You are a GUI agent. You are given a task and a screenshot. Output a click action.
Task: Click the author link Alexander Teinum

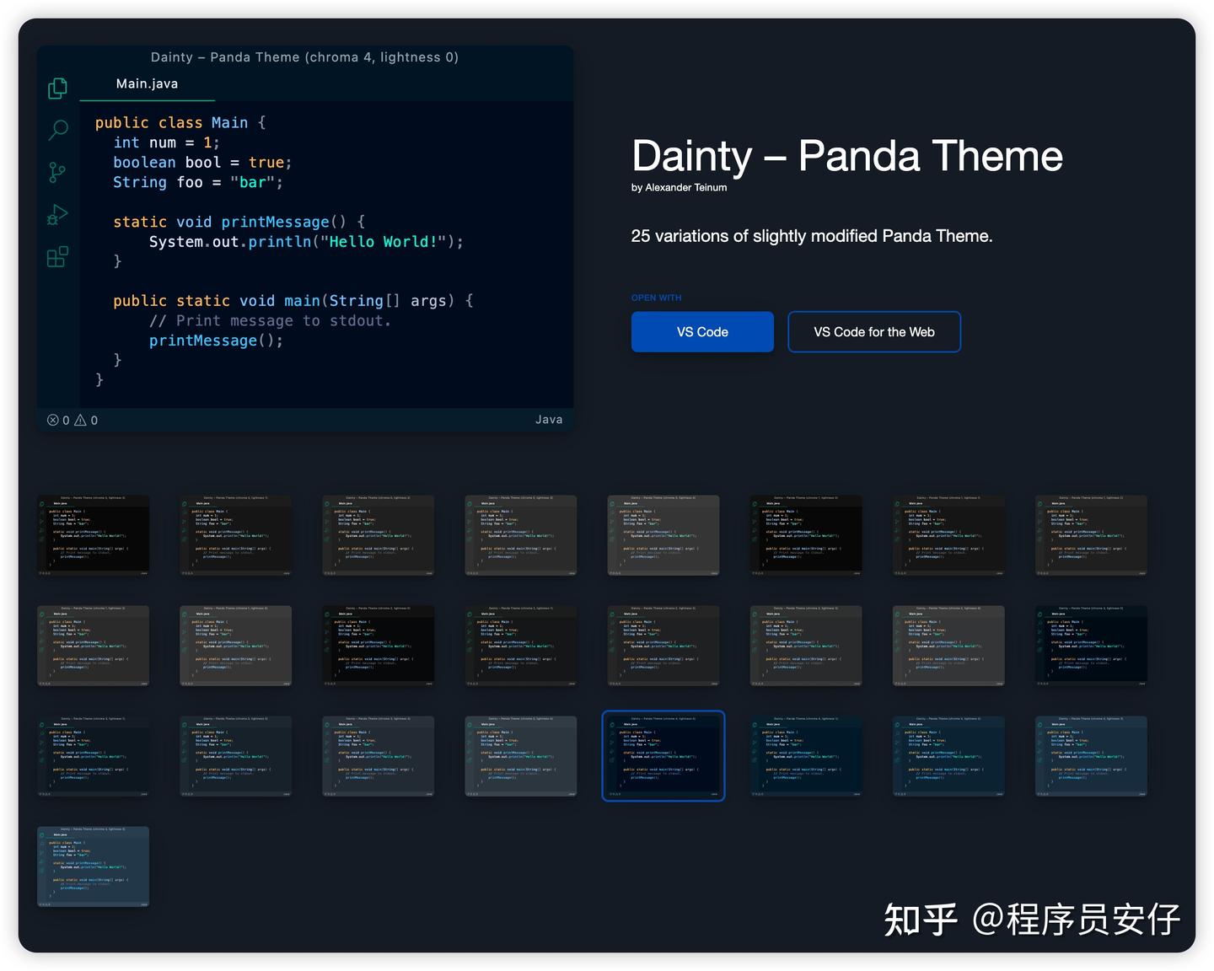(686, 187)
